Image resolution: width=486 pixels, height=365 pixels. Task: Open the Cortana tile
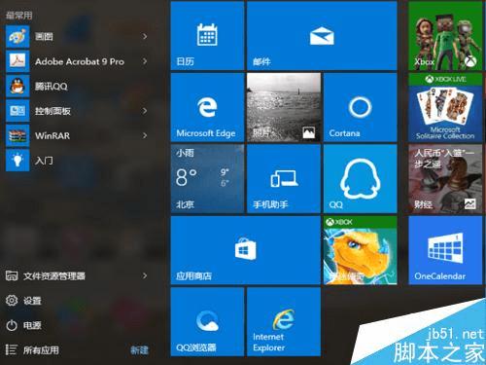(x=361, y=107)
